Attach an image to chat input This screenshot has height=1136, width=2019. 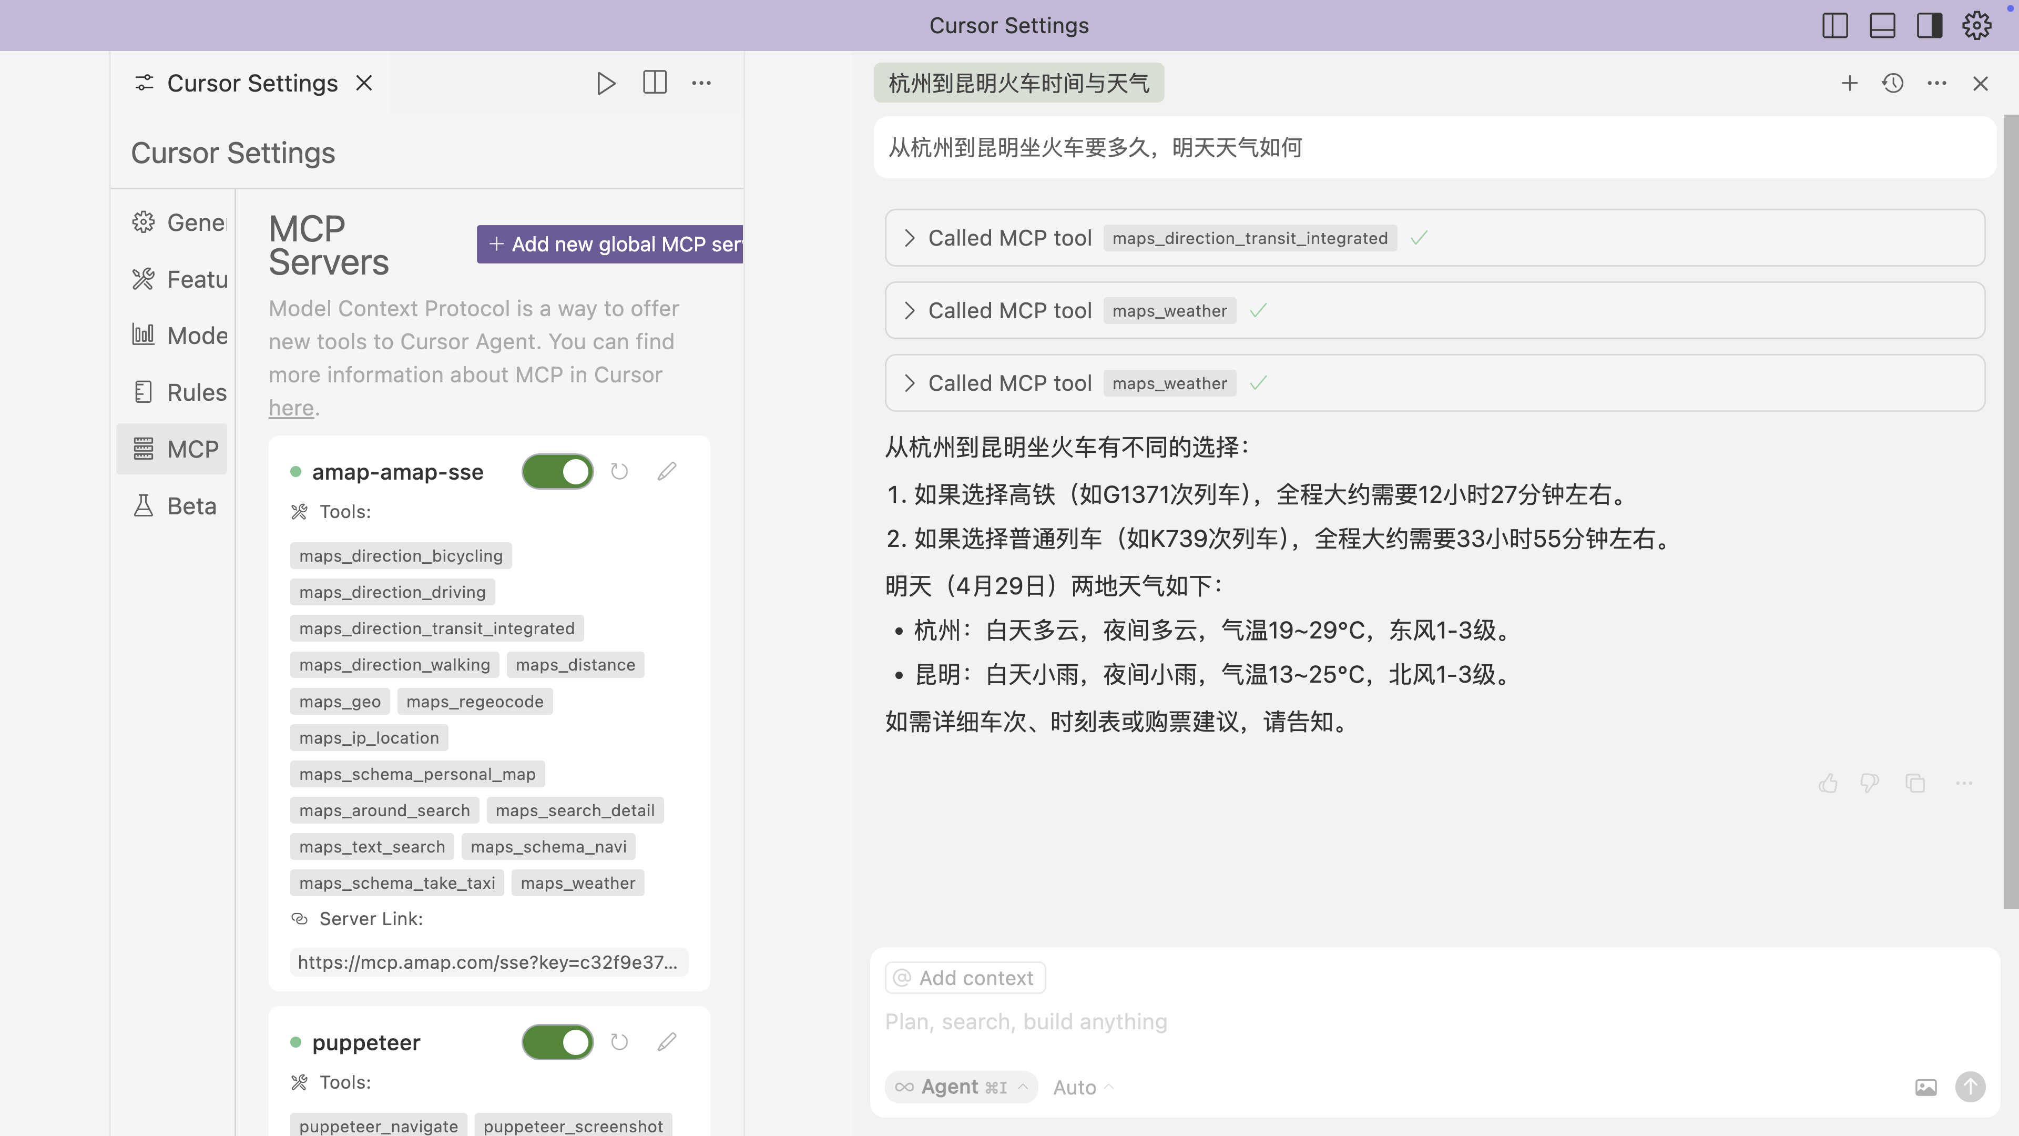(1926, 1087)
